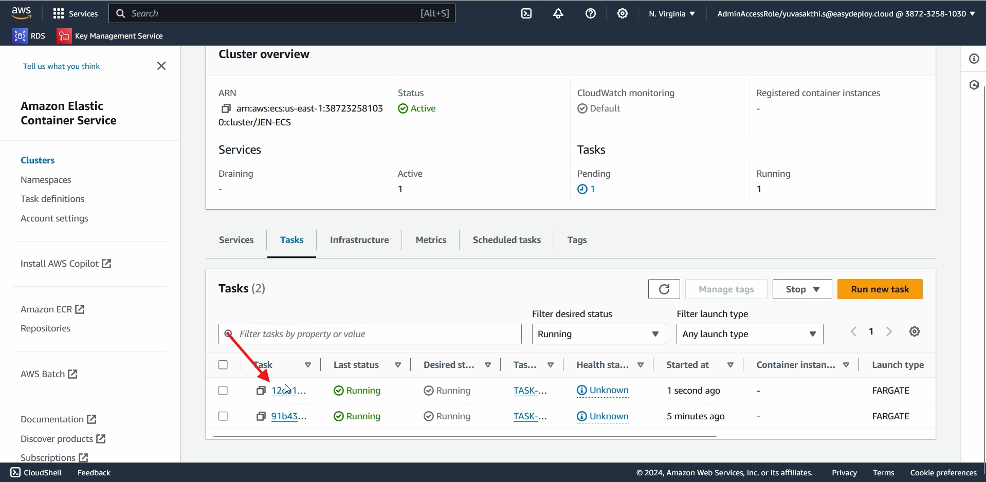Sort by Container instance column
Image resolution: width=986 pixels, height=482 pixels.
click(x=846, y=365)
